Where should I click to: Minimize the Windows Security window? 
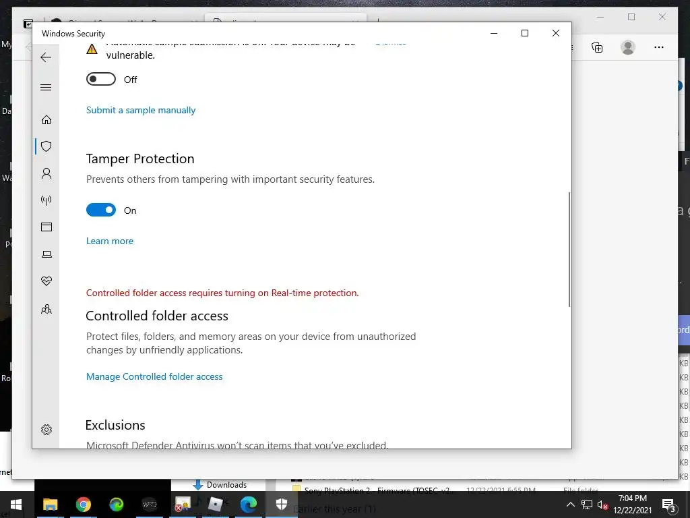494,33
